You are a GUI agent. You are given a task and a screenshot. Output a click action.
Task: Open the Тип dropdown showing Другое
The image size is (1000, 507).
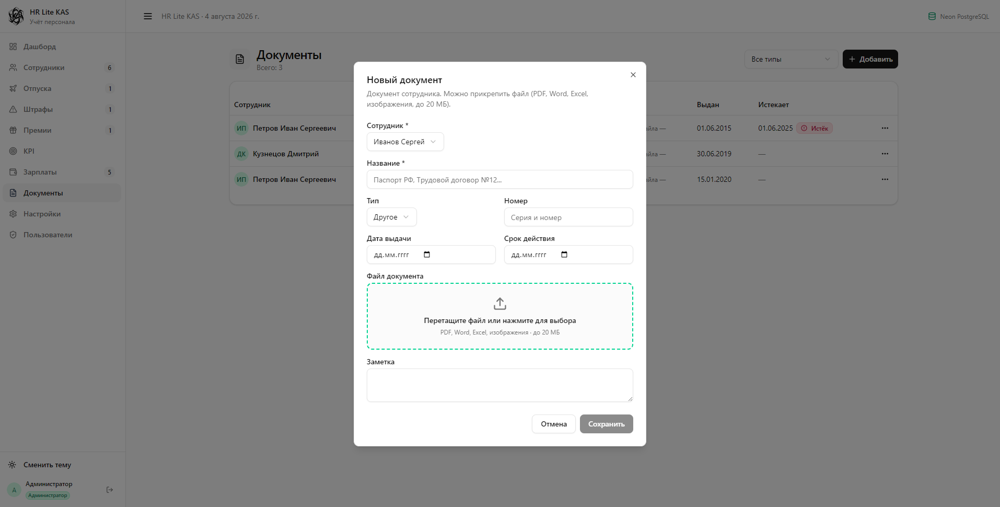point(392,217)
